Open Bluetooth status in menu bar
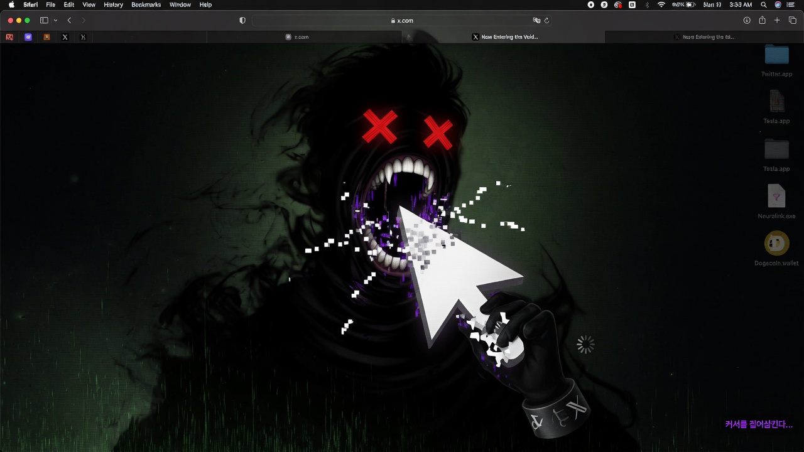Screen dimensions: 804x452 click(x=647, y=4)
